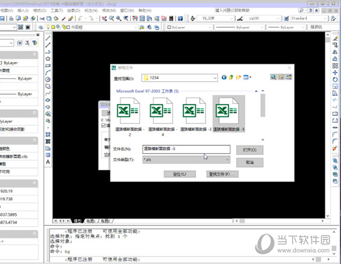Open the Text Style manager icon
Viewport: 341px width, 264px height.
(x=193, y=19)
